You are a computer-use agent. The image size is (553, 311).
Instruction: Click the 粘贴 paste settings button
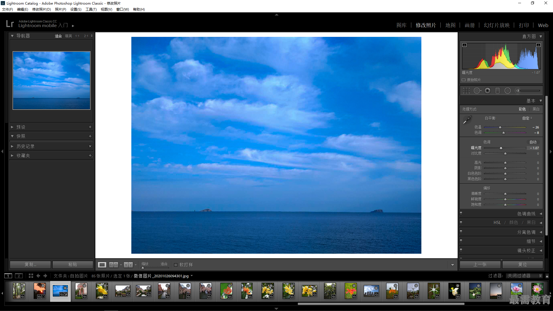coord(73,264)
